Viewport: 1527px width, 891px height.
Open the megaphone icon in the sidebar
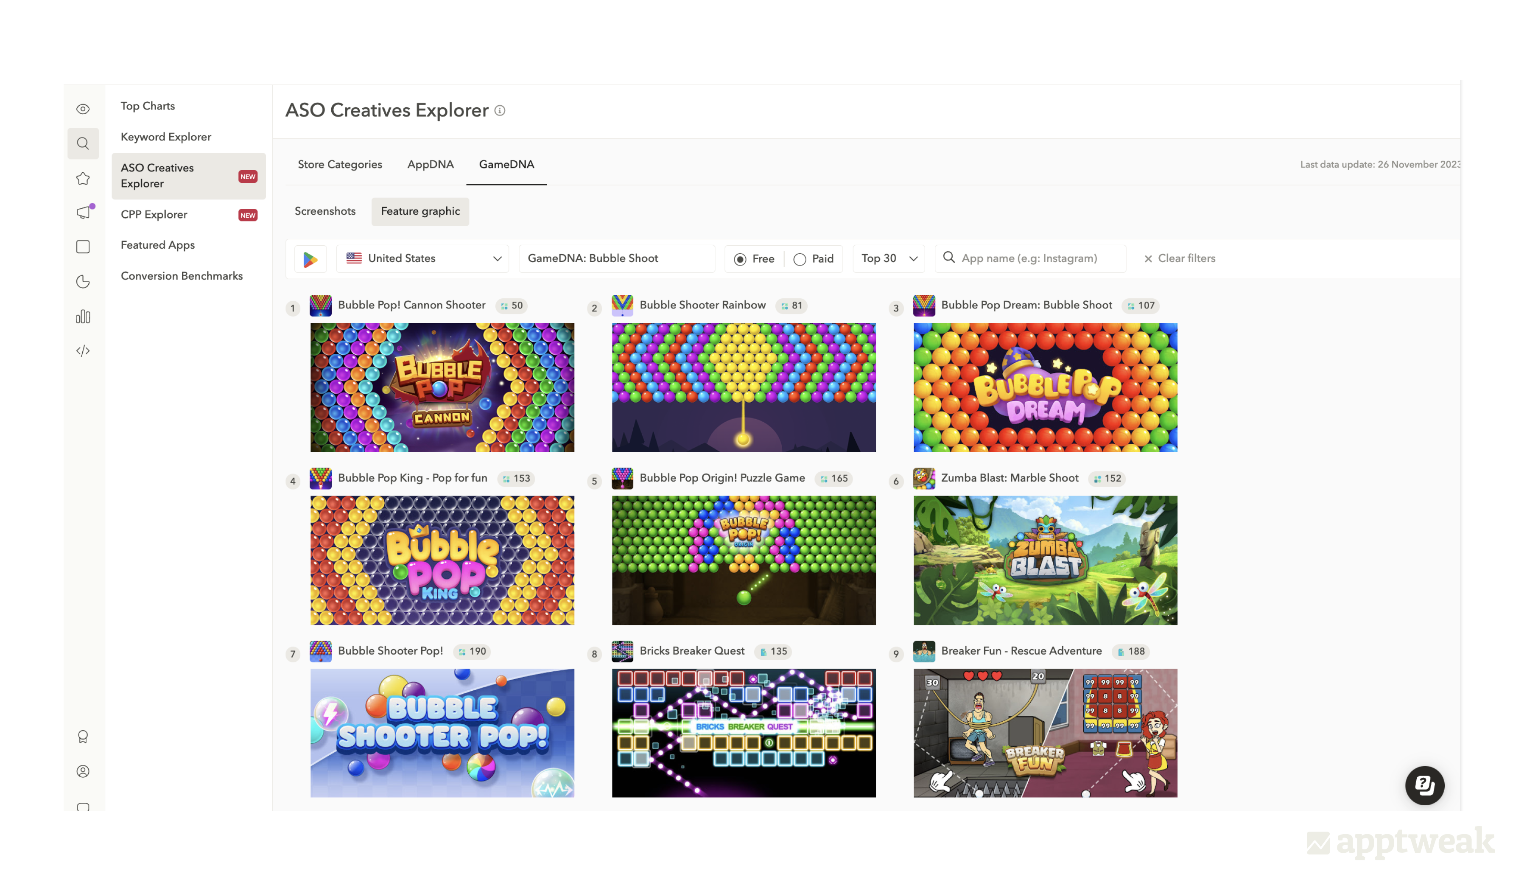pyautogui.click(x=84, y=212)
